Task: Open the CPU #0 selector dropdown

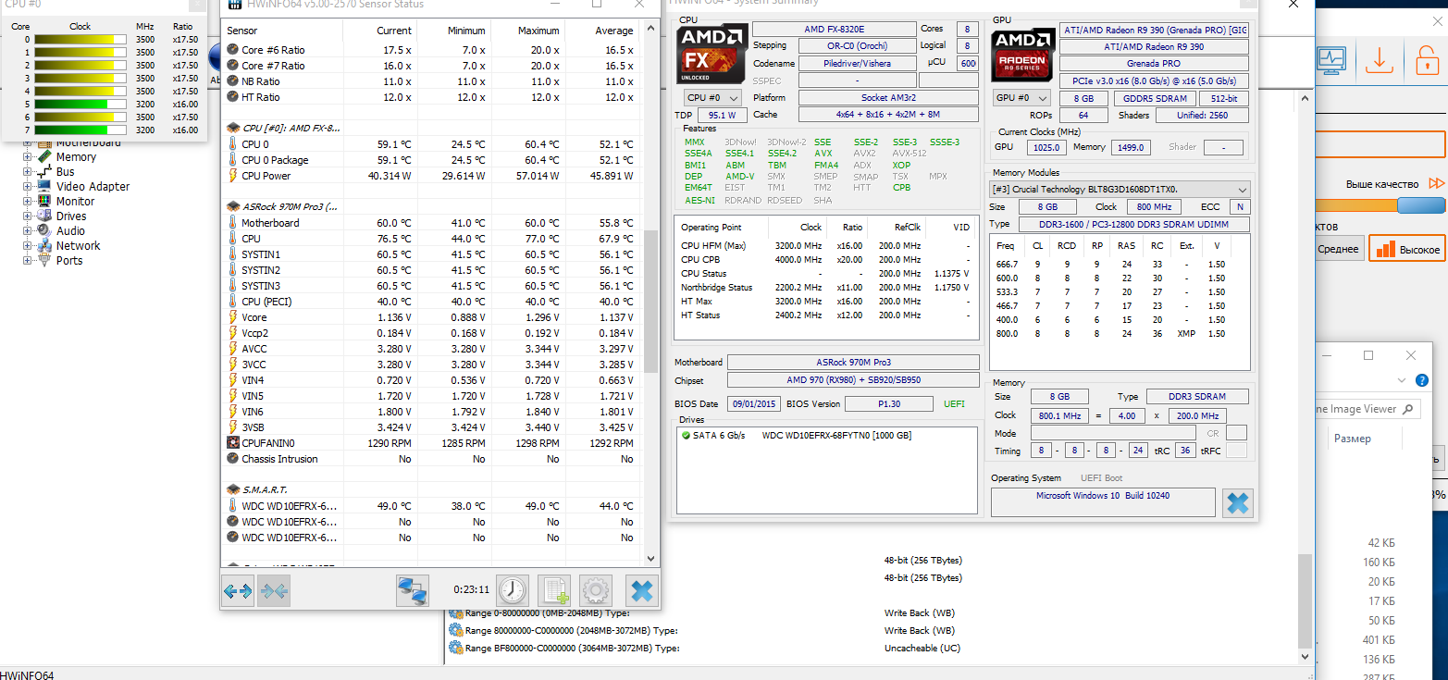Action: click(x=712, y=98)
